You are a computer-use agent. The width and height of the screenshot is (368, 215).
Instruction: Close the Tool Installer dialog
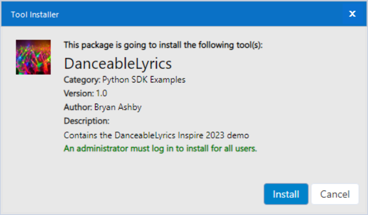tap(353, 14)
